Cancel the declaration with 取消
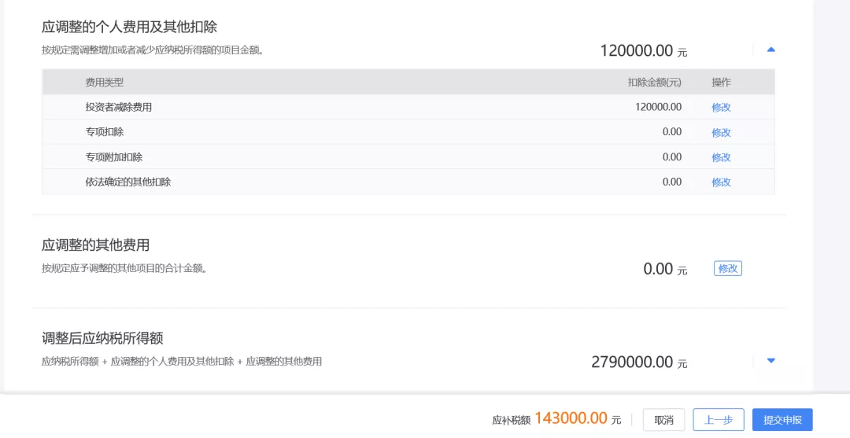850x438 pixels. (x=663, y=420)
